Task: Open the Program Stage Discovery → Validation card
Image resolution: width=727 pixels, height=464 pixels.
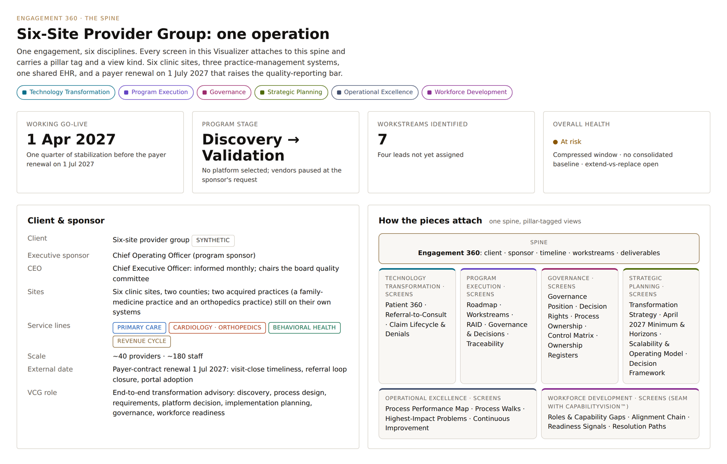Action: tap(276, 152)
